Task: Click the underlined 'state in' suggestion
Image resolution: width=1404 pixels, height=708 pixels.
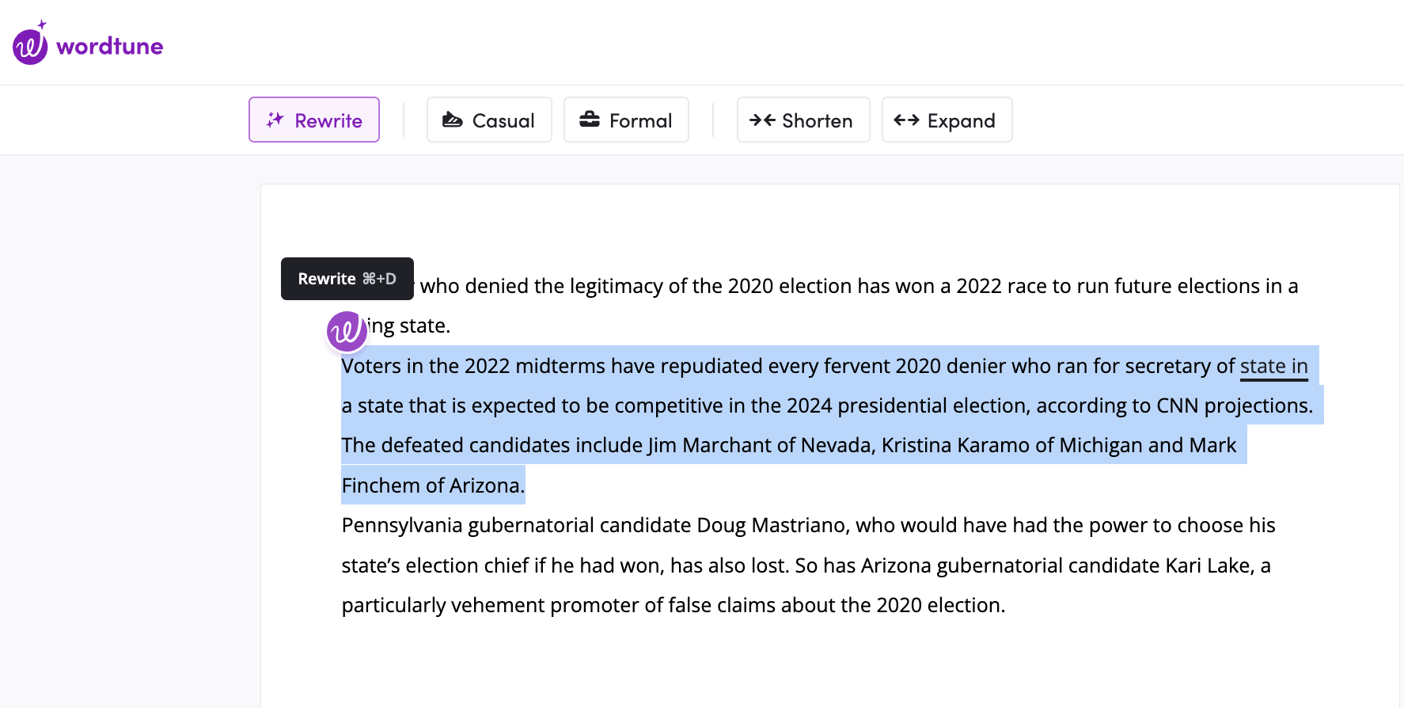Action: pos(1273,367)
